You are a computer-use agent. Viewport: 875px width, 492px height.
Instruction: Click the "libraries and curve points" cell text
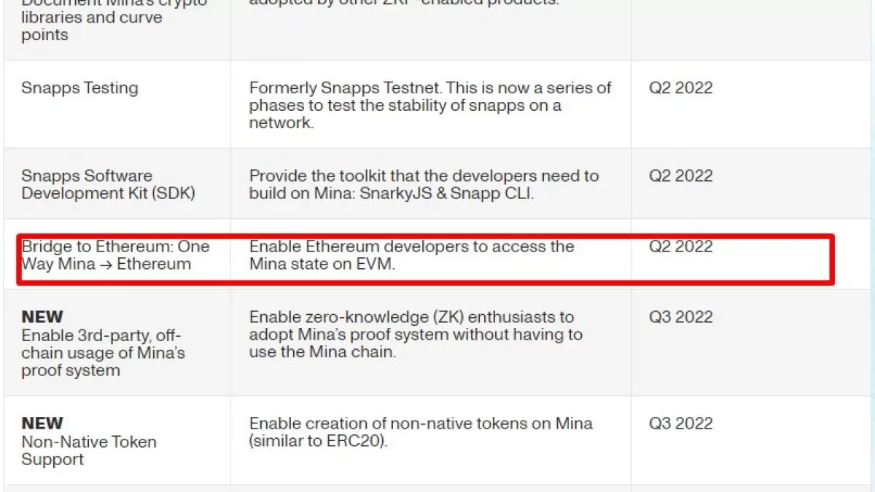pos(91,26)
